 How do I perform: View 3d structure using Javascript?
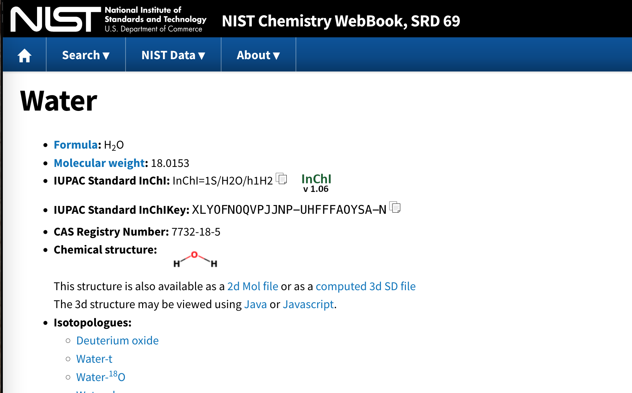coord(308,304)
